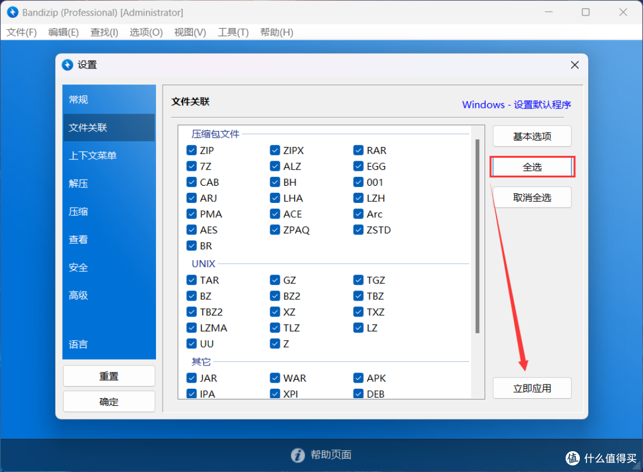This screenshot has height=472, width=643.
Task: Toggle the BH checkbox
Action: 274,182
